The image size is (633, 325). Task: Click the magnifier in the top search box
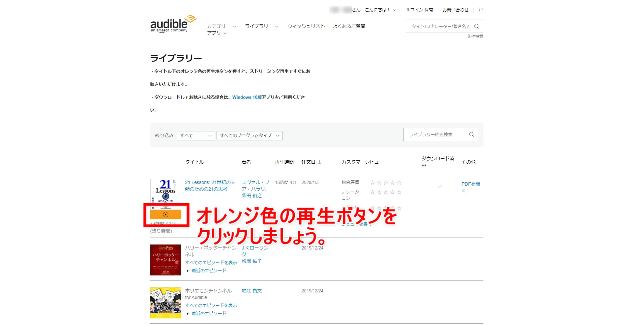pos(476,26)
